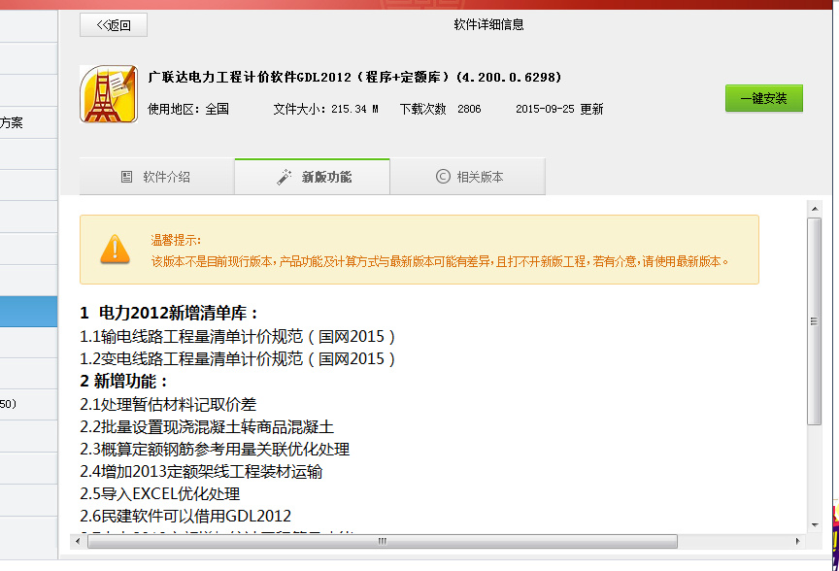The image size is (839, 571).
Task: Click the 使用地区: 全国 text
Action: click(x=188, y=109)
